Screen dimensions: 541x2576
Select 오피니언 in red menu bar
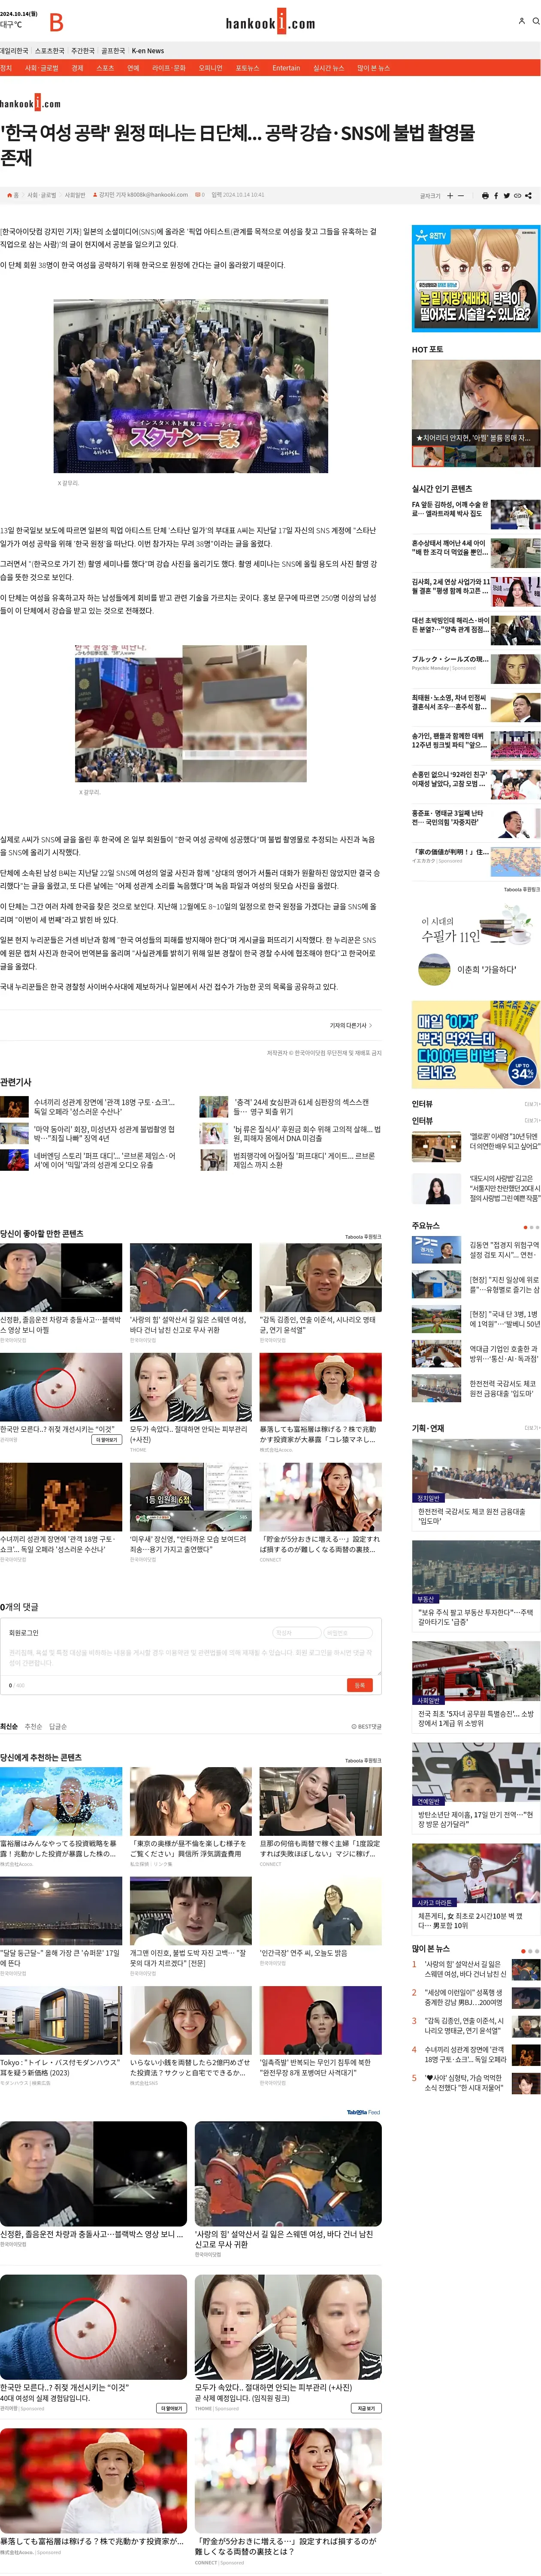click(x=210, y=68)
